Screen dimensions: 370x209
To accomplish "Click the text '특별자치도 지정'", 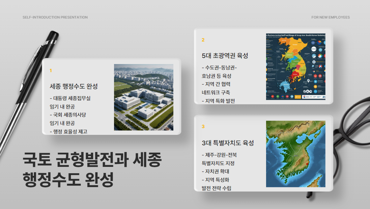I will 218,163.
